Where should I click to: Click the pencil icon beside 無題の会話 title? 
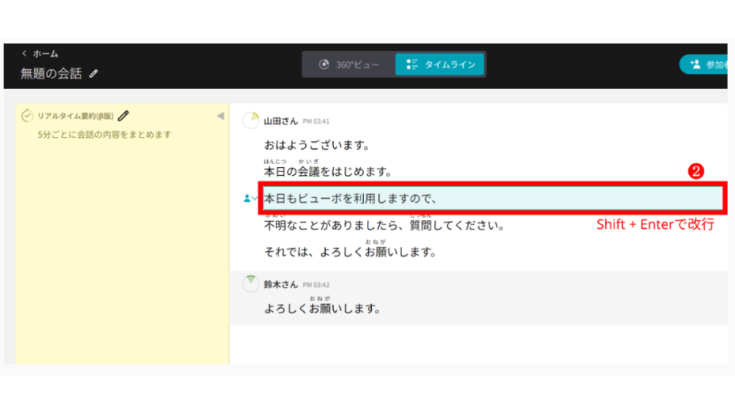pos(94,74)
